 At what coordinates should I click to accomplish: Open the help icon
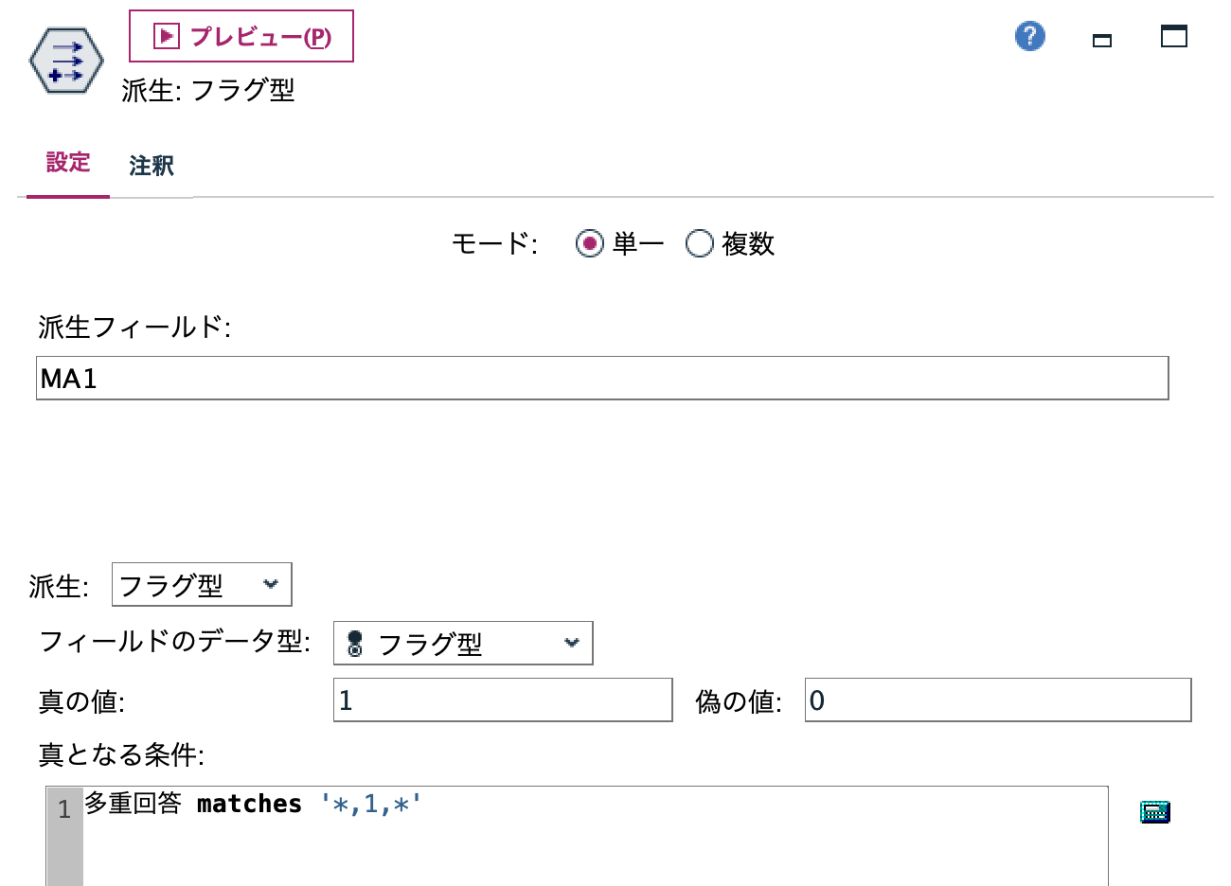[x=1028, y=36]
